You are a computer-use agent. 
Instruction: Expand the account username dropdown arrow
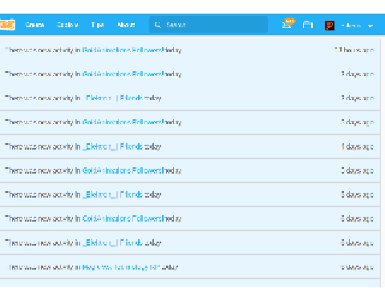pyautogui.click(x=371, y=26)
